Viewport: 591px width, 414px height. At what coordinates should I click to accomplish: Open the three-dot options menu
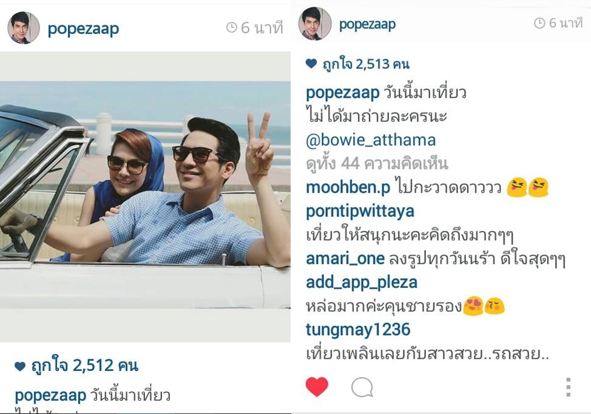[x=569, y=387]
